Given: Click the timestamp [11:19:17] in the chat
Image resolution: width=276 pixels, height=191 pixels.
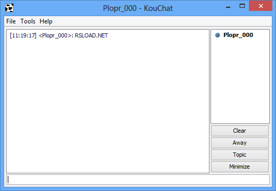Looking at the screenshot, I should pos(23,35).
